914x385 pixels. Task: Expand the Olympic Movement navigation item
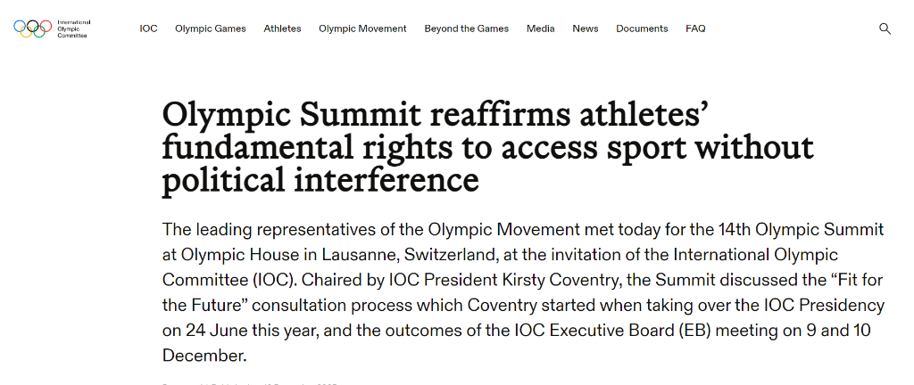click(x=362, y=29)
